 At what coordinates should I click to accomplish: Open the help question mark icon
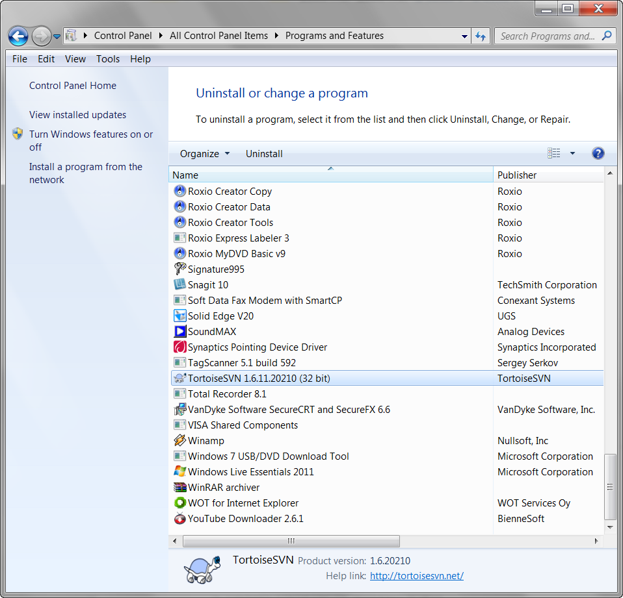coord(598,154)
